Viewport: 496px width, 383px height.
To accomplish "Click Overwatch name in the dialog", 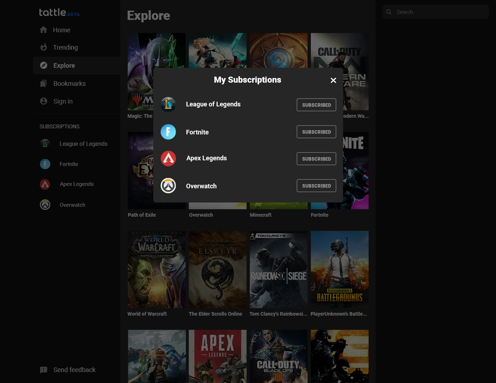I will (x=201, y=186).
